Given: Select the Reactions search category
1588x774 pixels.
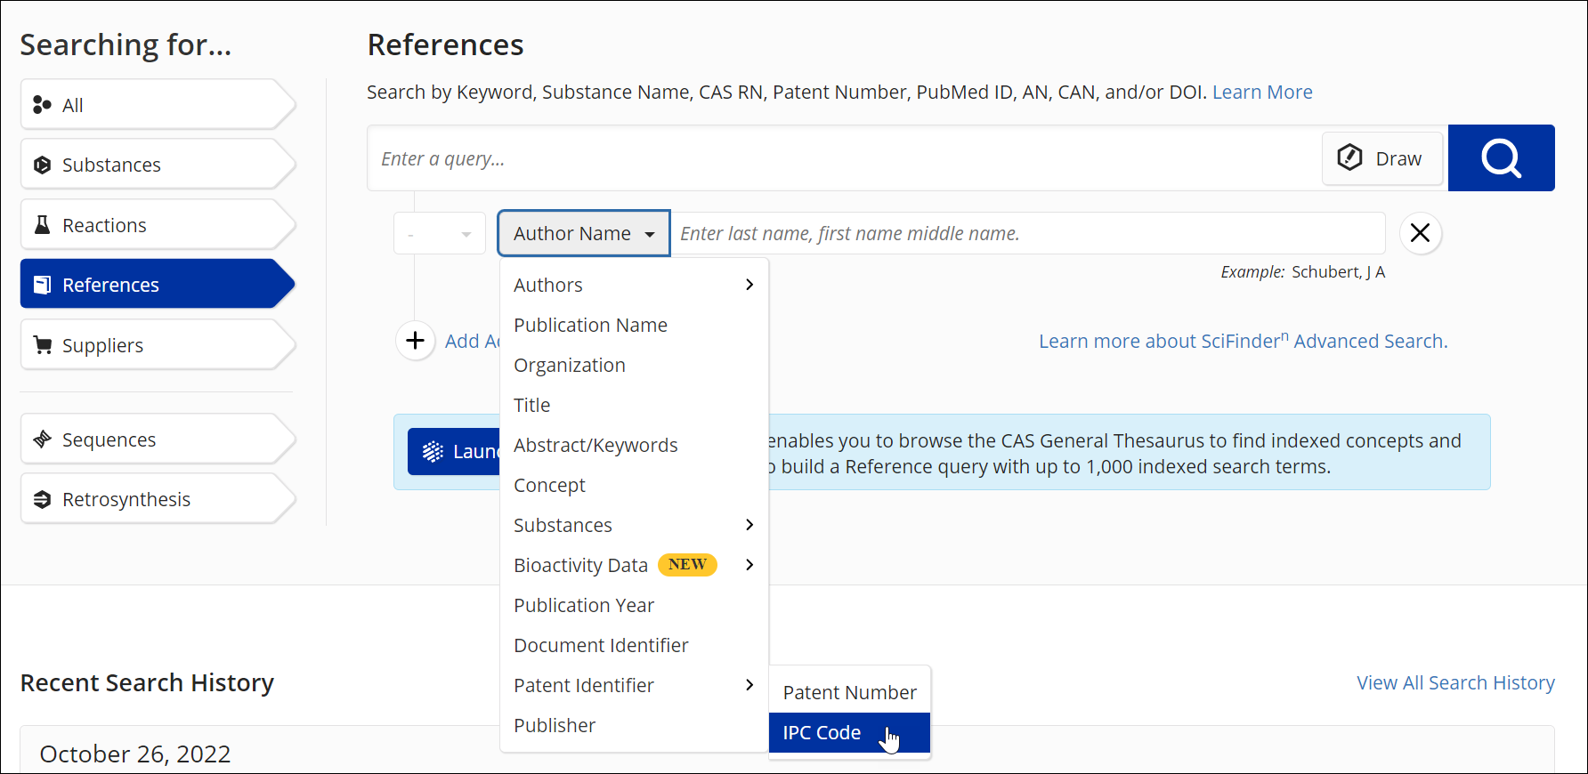Looking at the screenshot, I should tap(158, 225).
